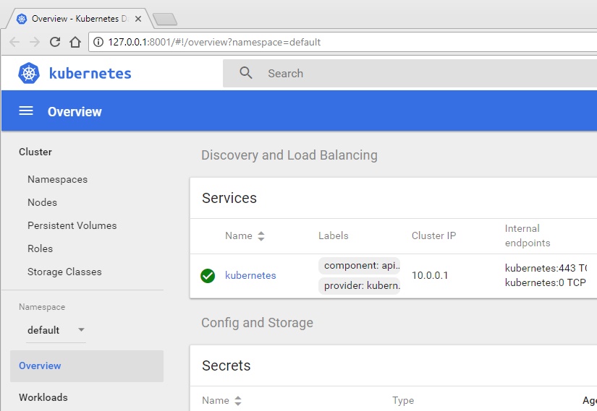The height and width of the screenshot is (411, 597).
Task: Reload the page with refresh icon
Action: (55, 42)
